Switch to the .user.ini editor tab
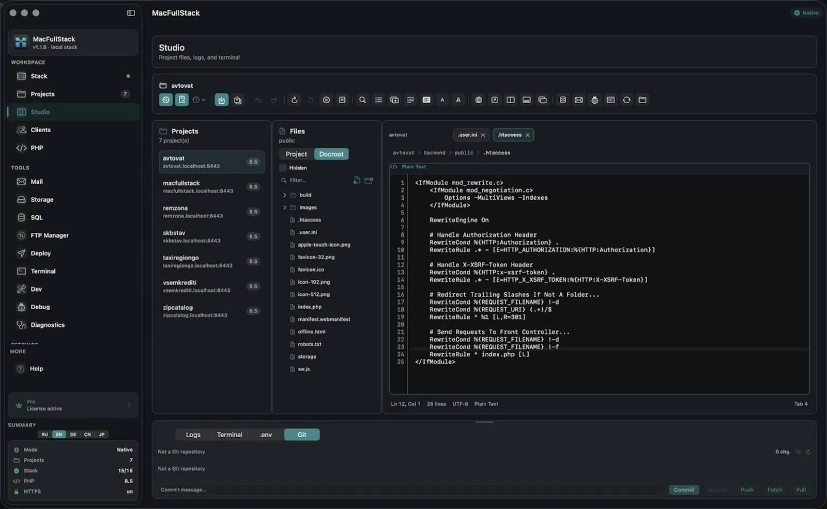This screenshot has width=827, height=509. [x=471, y=135]
